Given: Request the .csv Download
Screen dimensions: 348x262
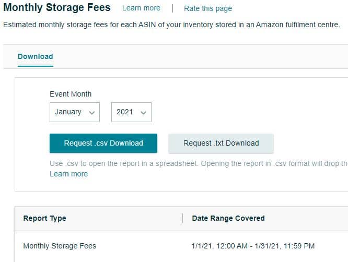Looking at the screenshot, I should (x=103, y=143).
